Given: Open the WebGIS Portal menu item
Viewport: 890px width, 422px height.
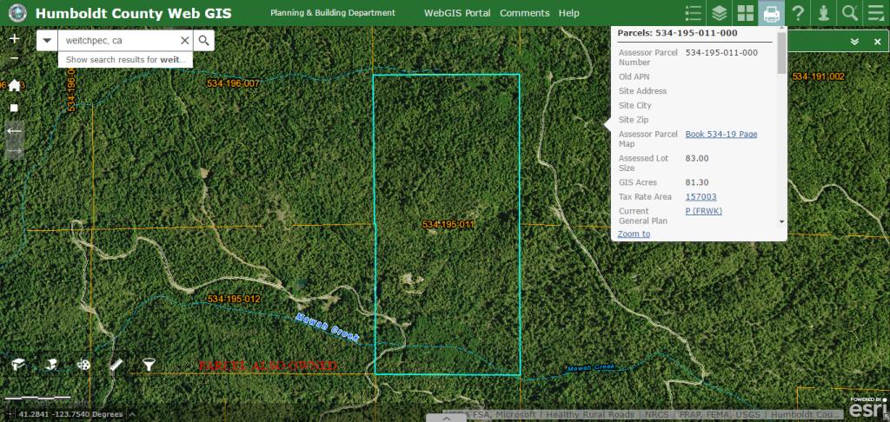Looking at the screenshot, I should pos(456,13).
